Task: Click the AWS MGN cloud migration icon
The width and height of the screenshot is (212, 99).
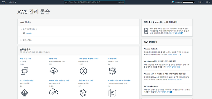Action: point(54,92)
